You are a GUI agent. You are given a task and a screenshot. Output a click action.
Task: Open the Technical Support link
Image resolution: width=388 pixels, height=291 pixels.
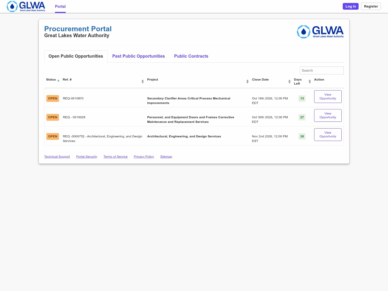pos(57,157)
